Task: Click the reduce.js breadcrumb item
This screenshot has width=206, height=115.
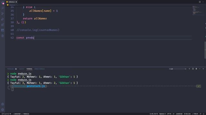Action: coord(12,5)
